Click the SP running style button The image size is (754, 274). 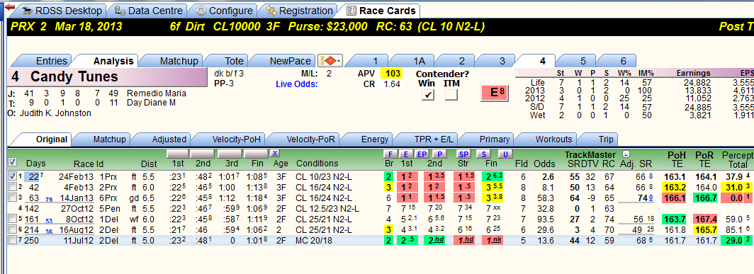coord(463,154)
